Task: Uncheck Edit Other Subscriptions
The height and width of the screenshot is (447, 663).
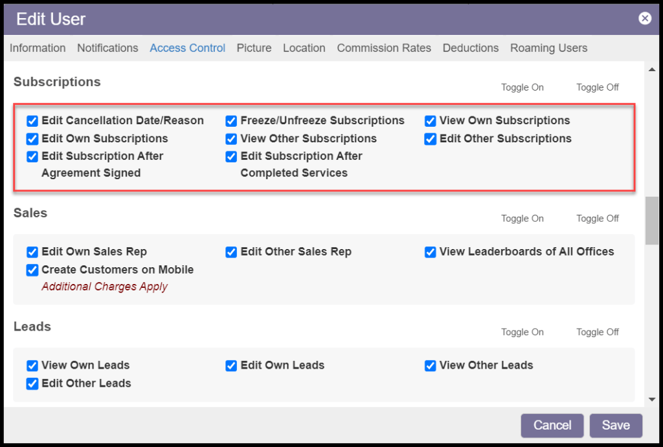Action: (431, 139)
